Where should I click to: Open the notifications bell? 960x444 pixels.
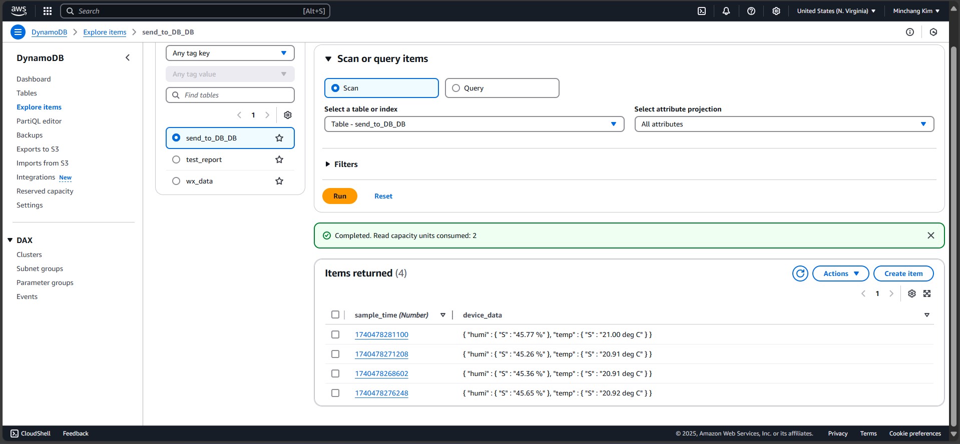(726, 11)
